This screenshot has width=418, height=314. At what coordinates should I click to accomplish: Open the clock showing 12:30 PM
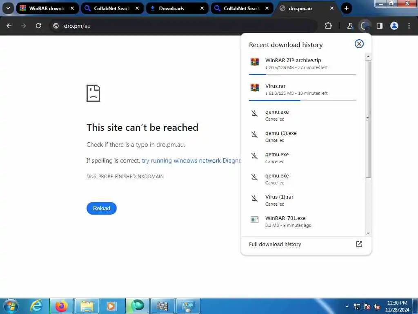point(397,306)
